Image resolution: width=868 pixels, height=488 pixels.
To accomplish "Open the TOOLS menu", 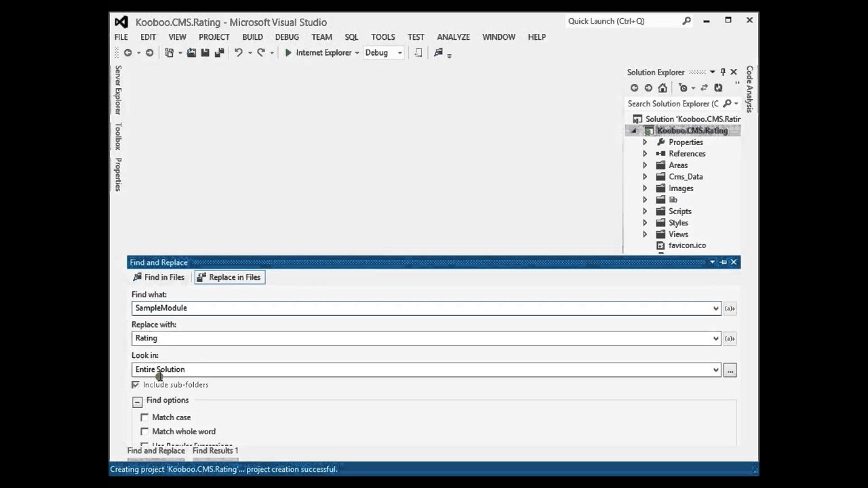I will pos(383,37).
